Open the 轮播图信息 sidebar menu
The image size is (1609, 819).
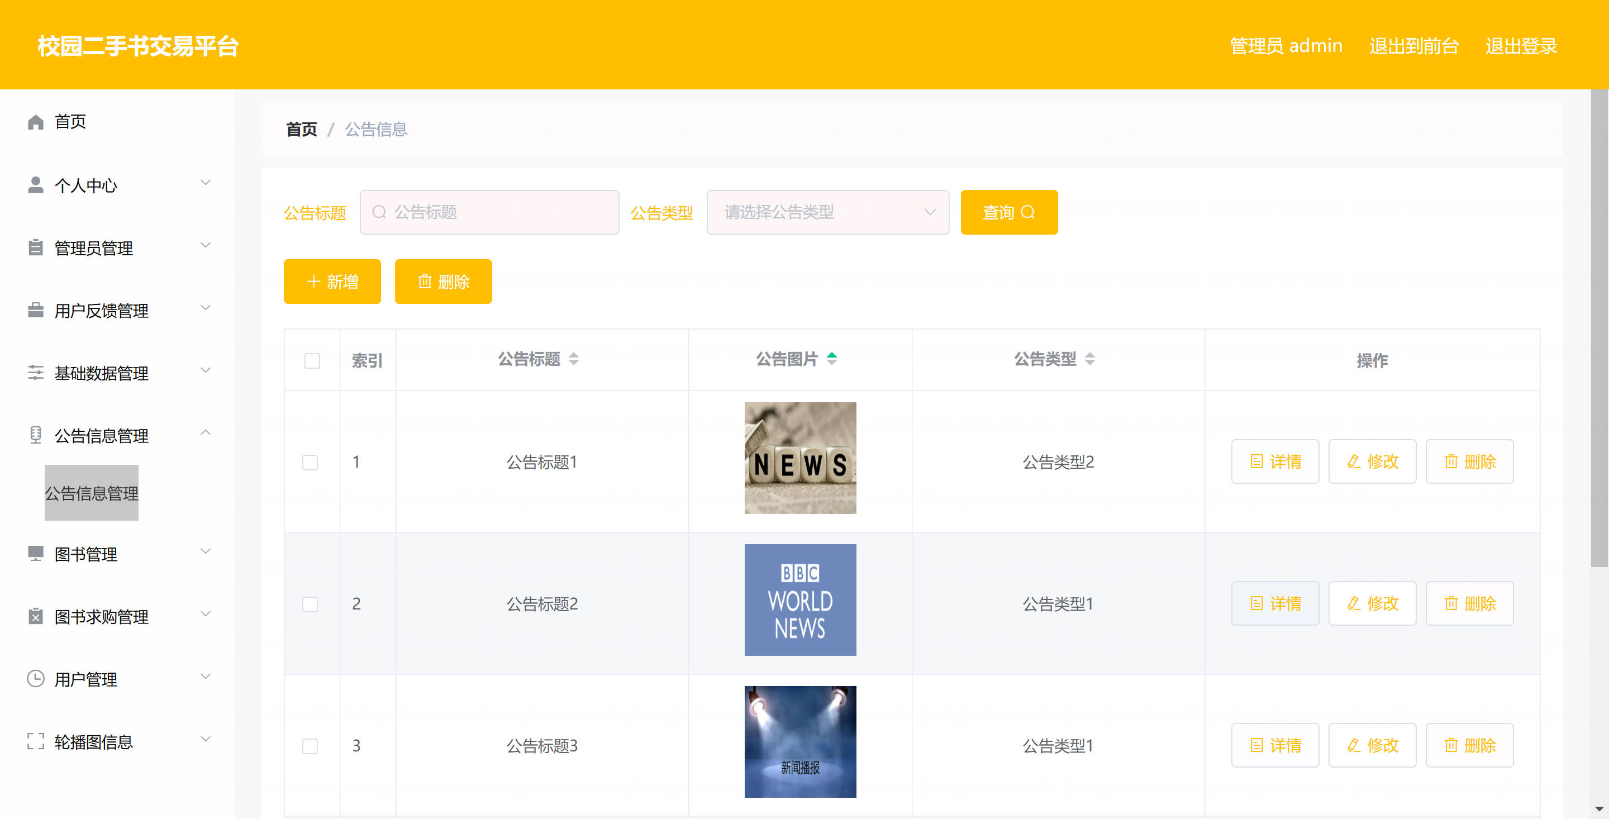(x=117, y=741)
